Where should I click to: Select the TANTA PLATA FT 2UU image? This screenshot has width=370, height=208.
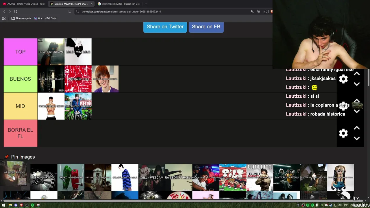pos(287,177)
